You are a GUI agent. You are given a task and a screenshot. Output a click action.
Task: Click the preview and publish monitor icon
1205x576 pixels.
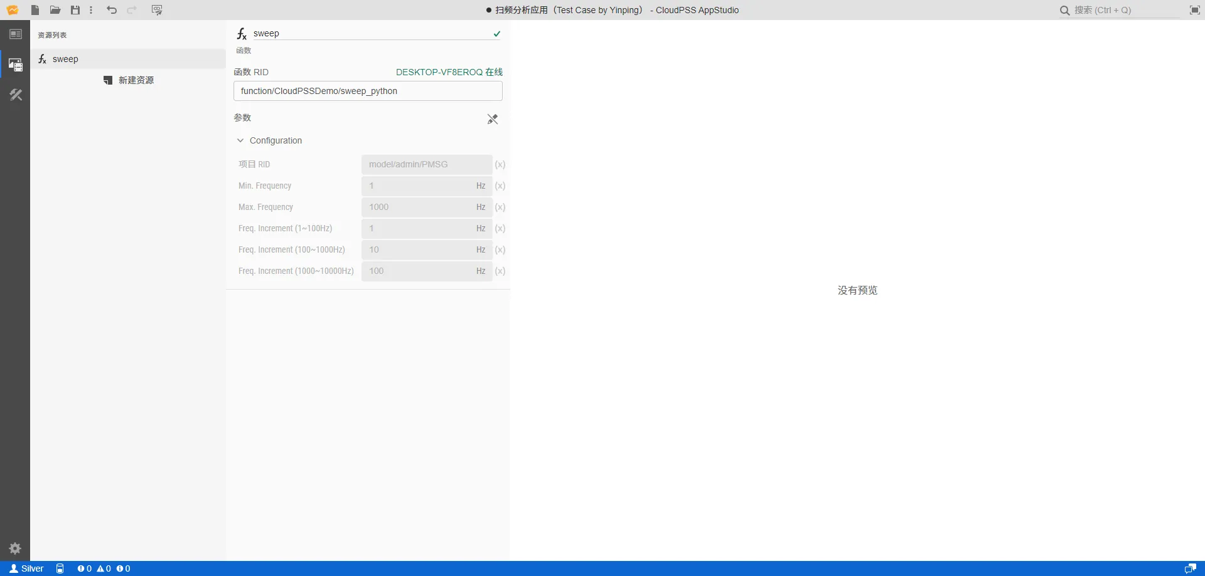pyautogui.click(x=157, y=10)
